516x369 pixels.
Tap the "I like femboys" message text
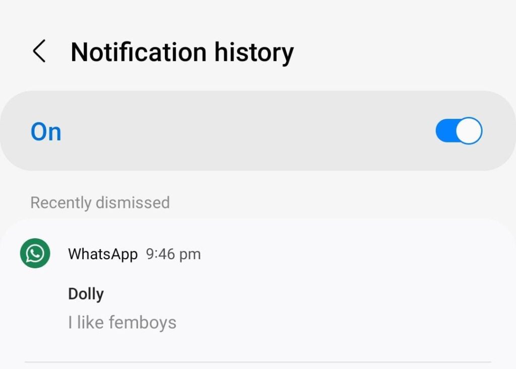pyautogui.click(x=122, y=322)
